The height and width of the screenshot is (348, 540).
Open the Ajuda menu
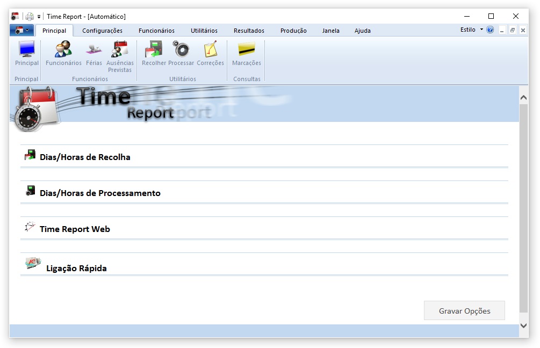point(362,31)
